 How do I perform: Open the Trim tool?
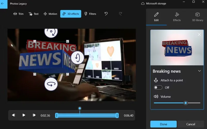coord(18,14)
